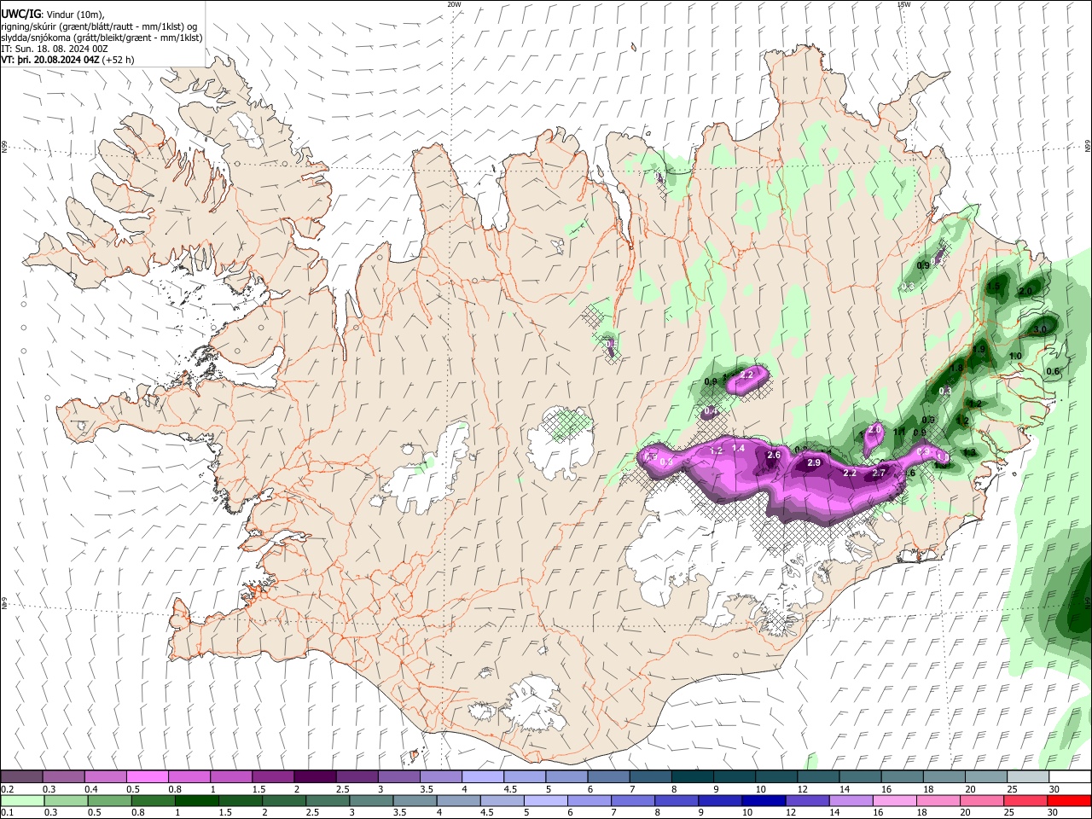Click the 1.3 rain value in the southeast
The image size is (1092, 819).
tap(969, 452)
